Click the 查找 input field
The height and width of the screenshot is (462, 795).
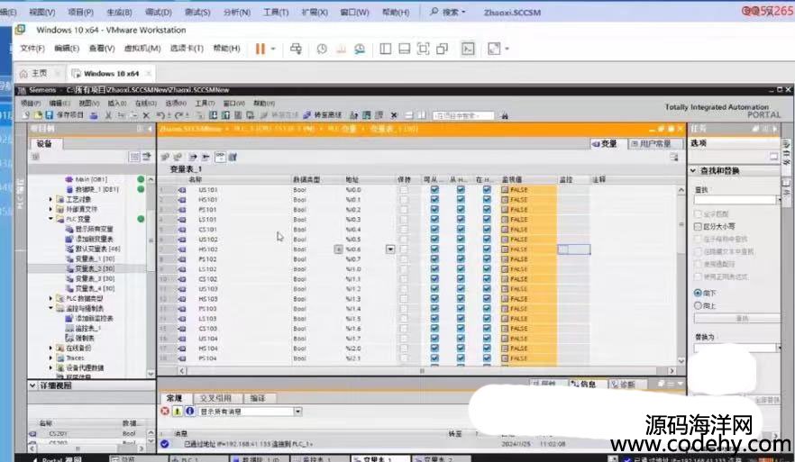pos(736,200)
